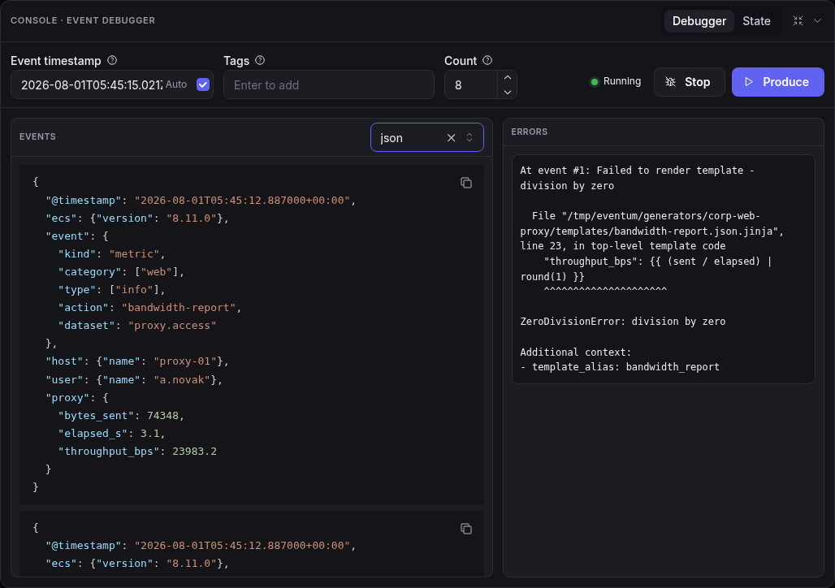Image resolution: width=835 pixels, height=588 pixels.
Task: Open the Count help icon
Action: [487, 60]
